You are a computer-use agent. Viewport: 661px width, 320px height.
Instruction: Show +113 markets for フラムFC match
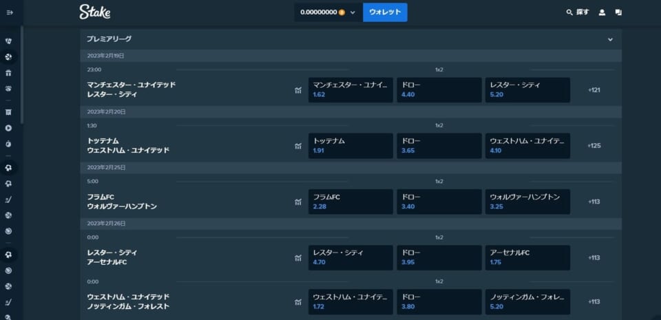pos(594,202)
